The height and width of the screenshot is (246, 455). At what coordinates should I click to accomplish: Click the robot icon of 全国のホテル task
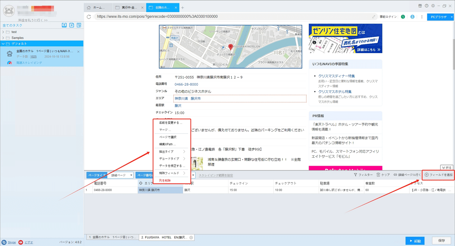coord(9,53)
